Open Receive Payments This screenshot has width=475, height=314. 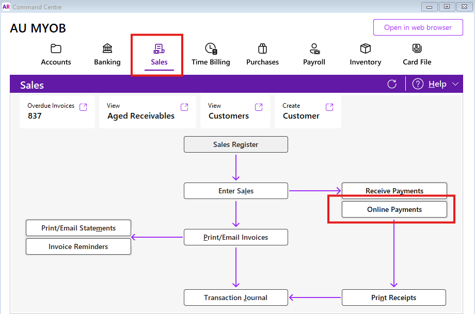(x=394, y=191)
